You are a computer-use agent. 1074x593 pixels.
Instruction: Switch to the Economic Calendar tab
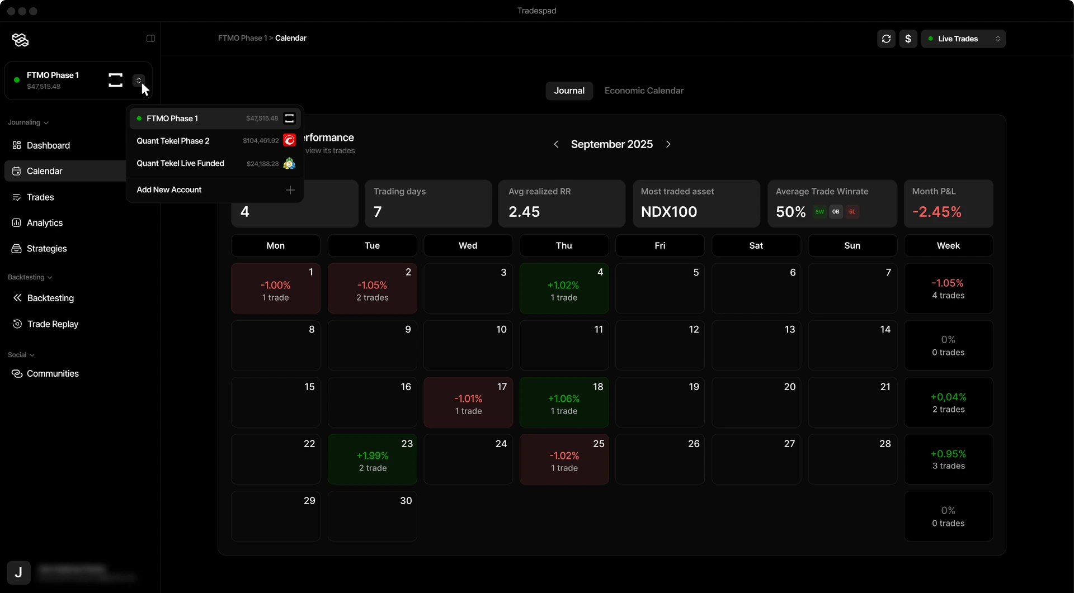point(644,91)
